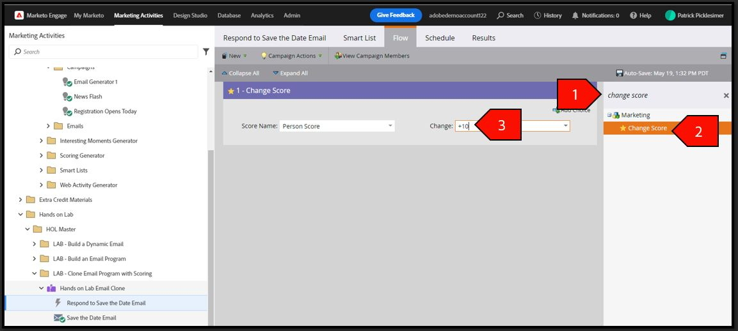Open the Database section

tap(229, 15)
